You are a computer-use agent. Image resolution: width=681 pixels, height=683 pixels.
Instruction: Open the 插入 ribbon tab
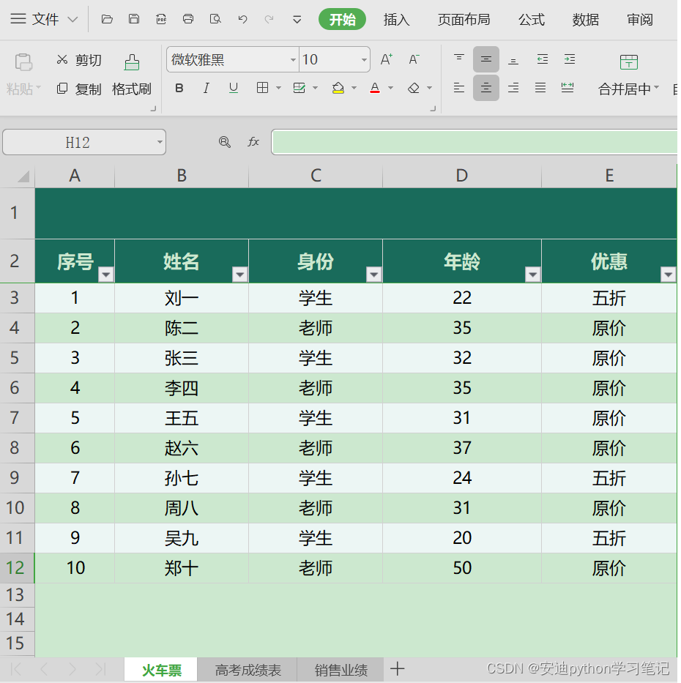396,20
